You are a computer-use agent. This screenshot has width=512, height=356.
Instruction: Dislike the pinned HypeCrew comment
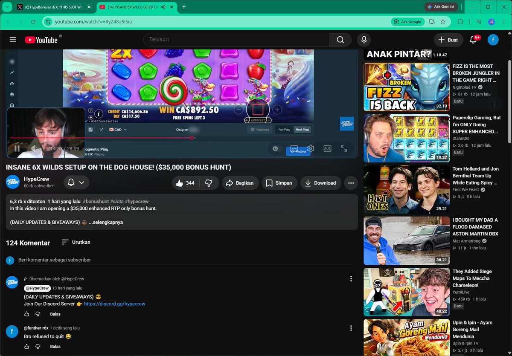click(38, 314)
